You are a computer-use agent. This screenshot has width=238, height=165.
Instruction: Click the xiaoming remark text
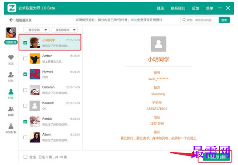(158, 94)
